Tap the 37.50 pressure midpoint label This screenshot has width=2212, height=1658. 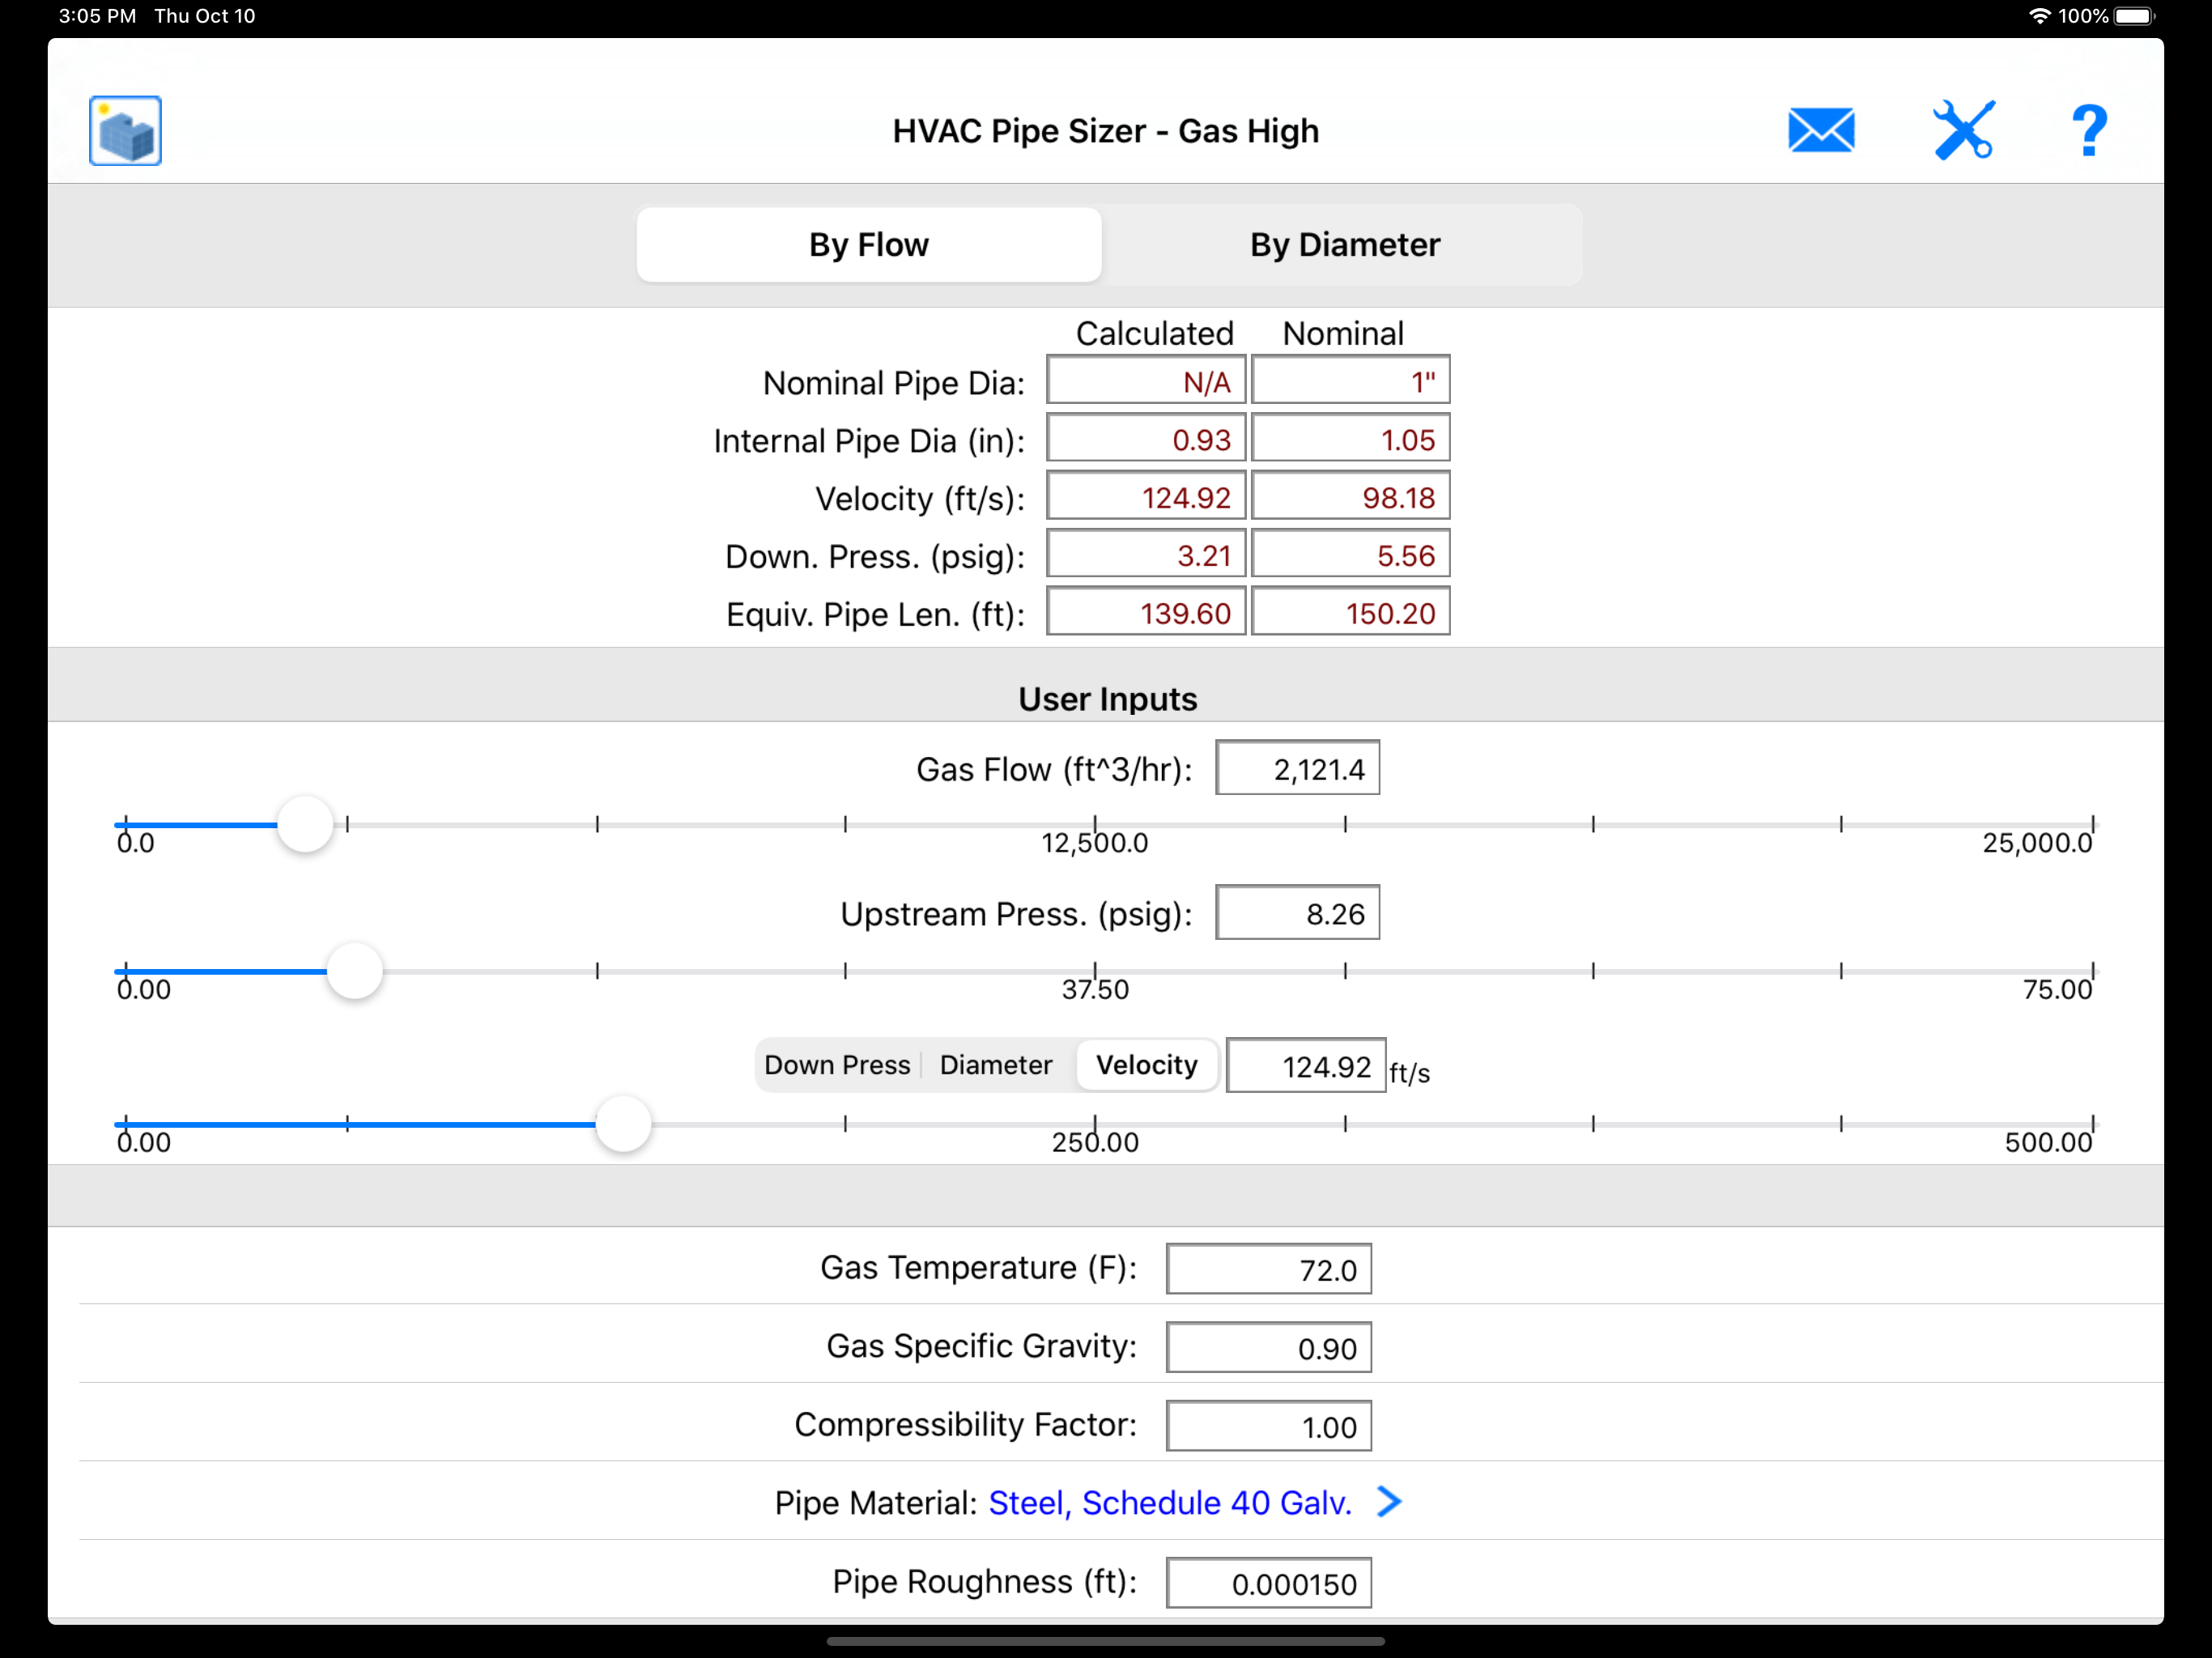pos(1095,989)
